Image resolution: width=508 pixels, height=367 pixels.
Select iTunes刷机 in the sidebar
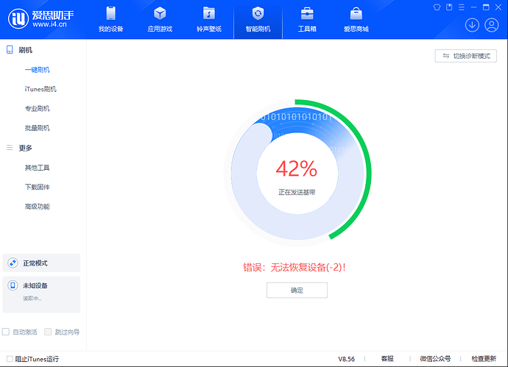click(x=40, y=89)
